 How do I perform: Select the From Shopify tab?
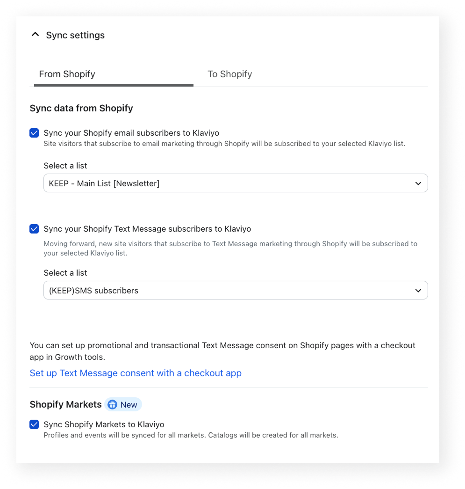[x=67, y=74]
